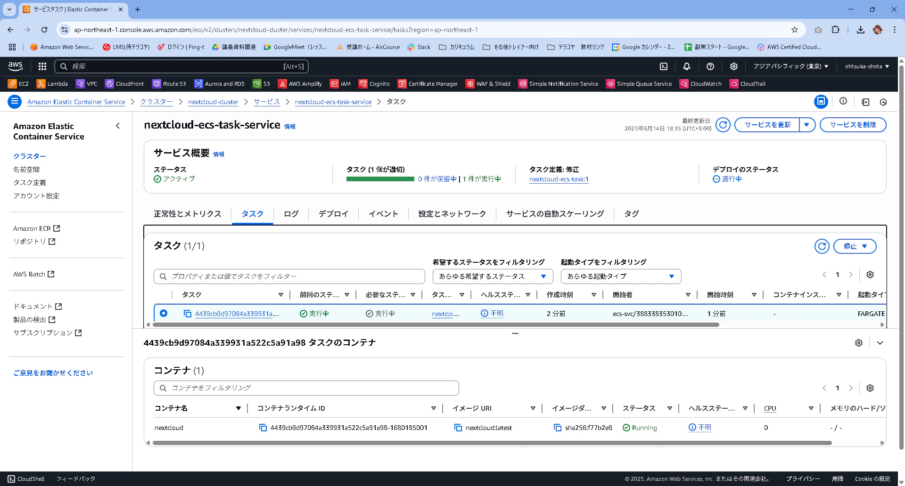Copy the container runtime ID
The height and width of the screenshot is (486, 905).
[x=263, y=428]
